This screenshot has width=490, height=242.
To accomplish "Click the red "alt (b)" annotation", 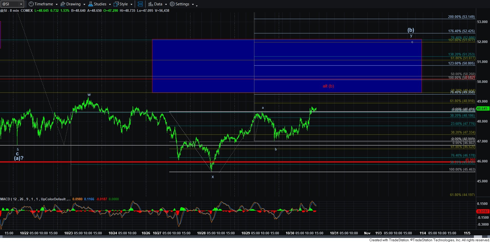I will (x=328, y=86).
